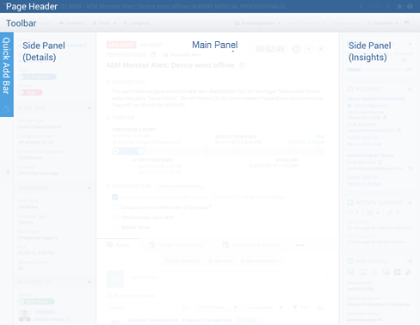Switch to Charges & Expenses tab

pyautogui.click(x=176, y=245)
